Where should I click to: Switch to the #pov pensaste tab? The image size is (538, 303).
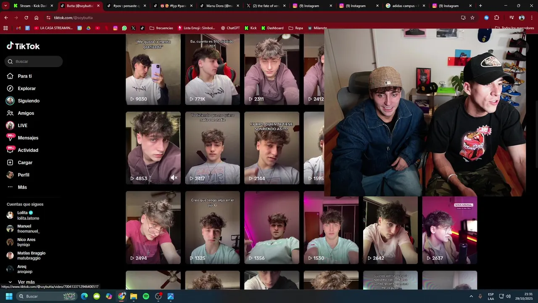click(126, 6)
